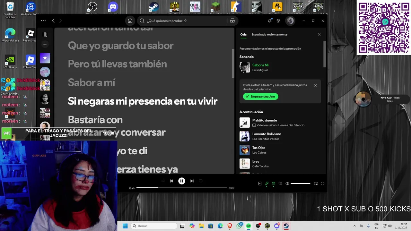The height and width of the screenshot is (231, 411).
Task: Seek on the song progress bar
Action: [x=182, y=188]
